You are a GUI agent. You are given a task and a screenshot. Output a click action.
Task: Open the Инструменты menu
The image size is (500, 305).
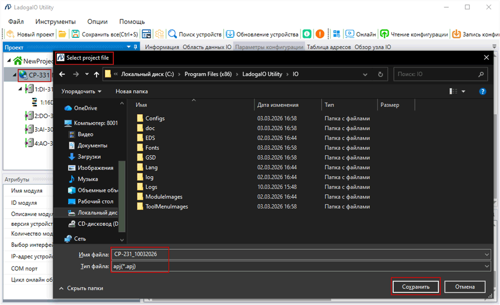click(x=56, y=21)
